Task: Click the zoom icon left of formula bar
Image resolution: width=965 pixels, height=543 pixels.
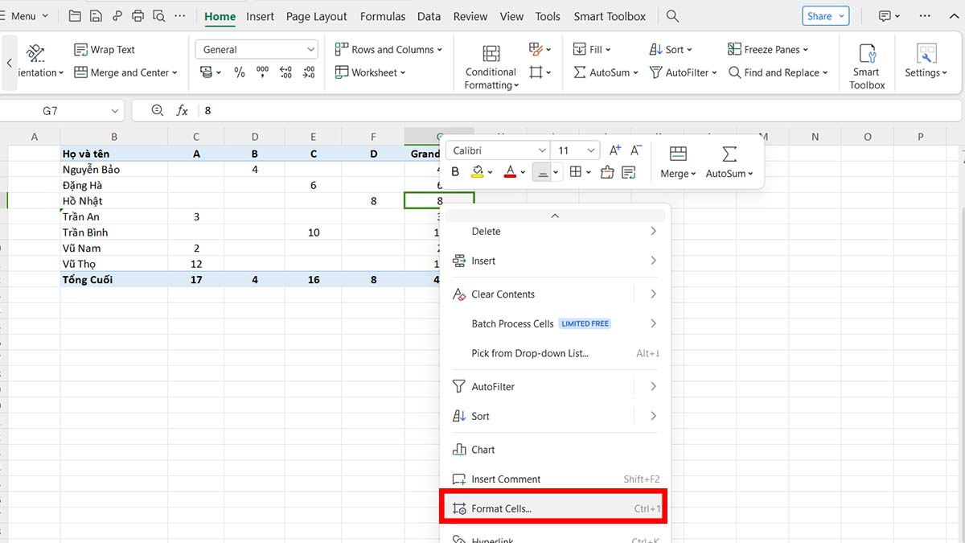Action: (157, 111)
